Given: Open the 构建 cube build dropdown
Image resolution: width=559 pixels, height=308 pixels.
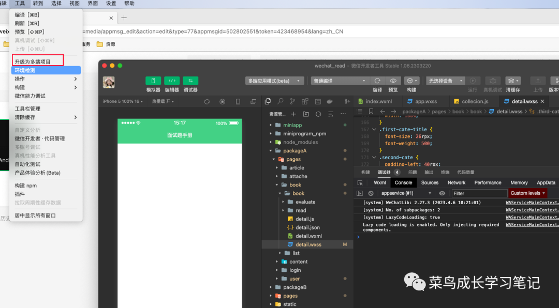Looking at the screenshot, I should pos(411,81).
